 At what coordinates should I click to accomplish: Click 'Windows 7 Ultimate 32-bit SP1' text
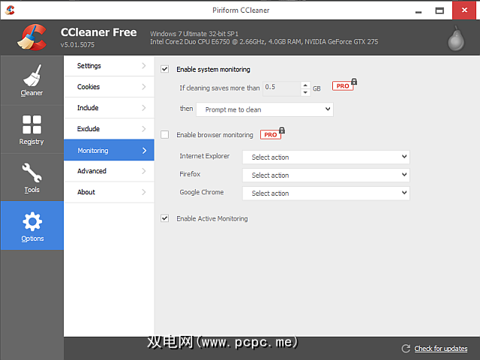pyautogui.click(x=194, y=34)
